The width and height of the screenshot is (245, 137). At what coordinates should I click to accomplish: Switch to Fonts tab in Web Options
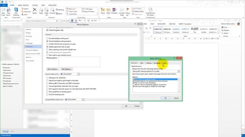pyautogui.click(x=165, y=63)
